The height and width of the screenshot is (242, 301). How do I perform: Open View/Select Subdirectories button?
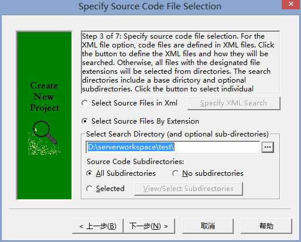pyautogui.click(x=189, y=189)
